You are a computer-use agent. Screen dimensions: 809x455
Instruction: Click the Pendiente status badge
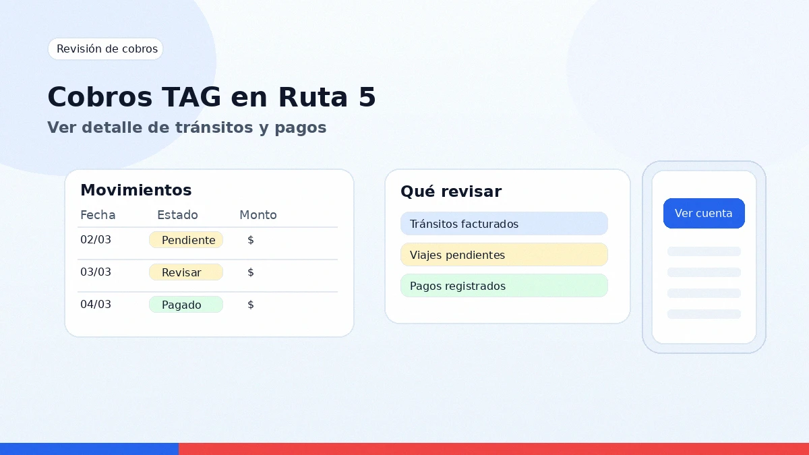point(186,240)
